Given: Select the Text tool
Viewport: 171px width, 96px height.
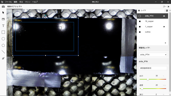Looking at the screenshot, I should click(x=3, y=26).
